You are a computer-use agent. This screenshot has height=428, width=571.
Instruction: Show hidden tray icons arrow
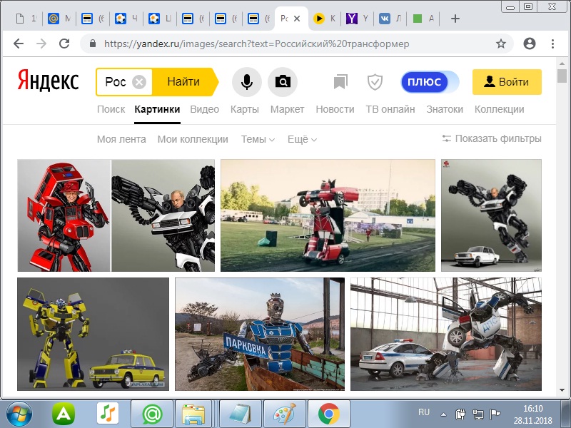(443, 414)
